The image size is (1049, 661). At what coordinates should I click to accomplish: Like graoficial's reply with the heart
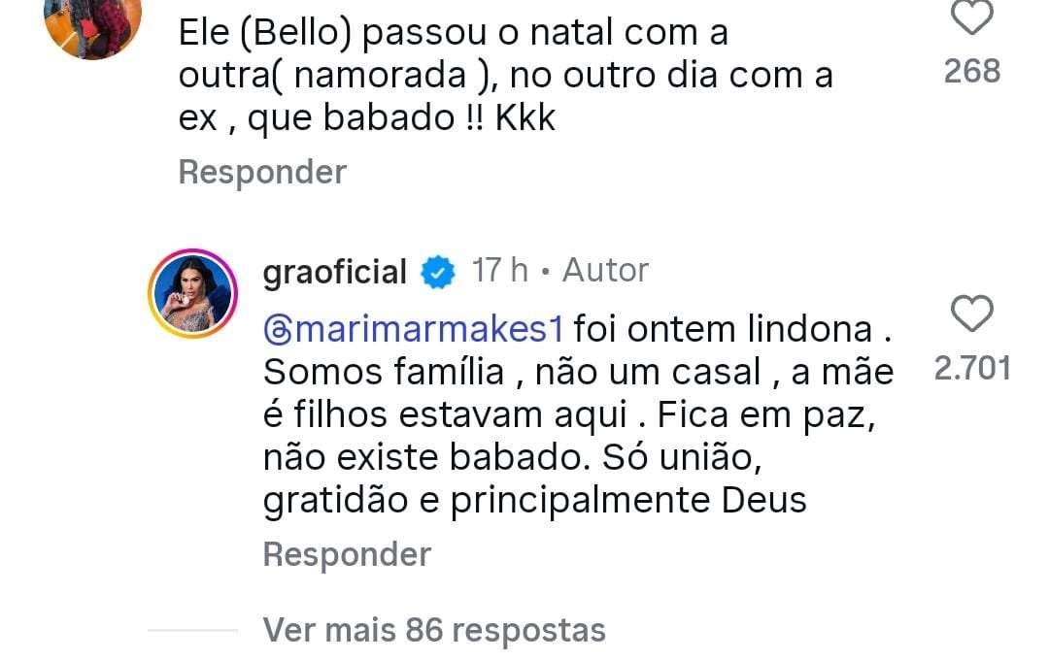point(970,316)
